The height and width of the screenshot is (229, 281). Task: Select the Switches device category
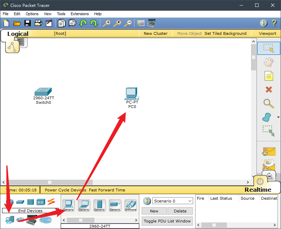coord(20,202)
